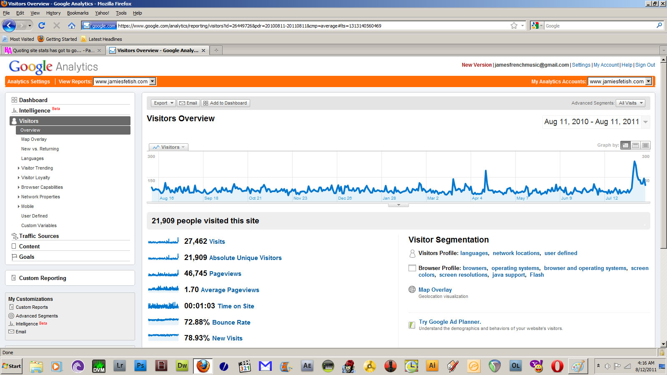Click the Opera icon in the taskbar
667x375 pixels.
coord(557,366)
